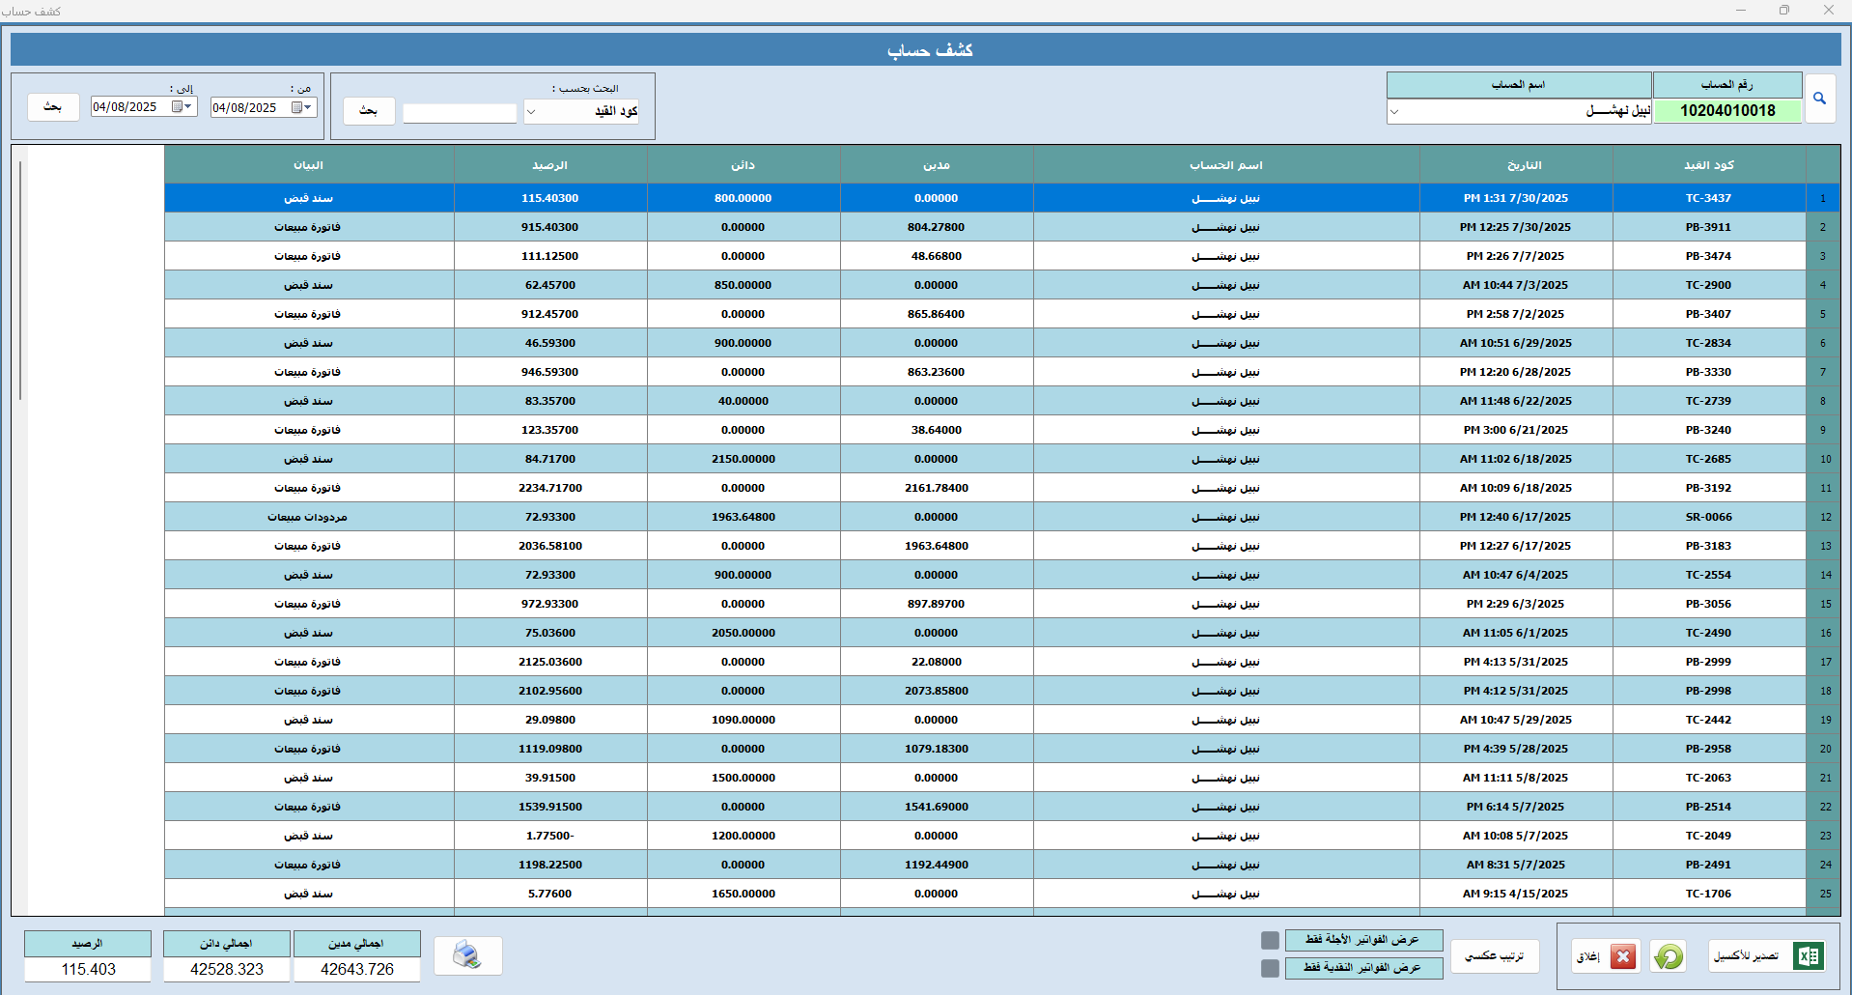Open the calendar picker for the 'من' date
1852x995 pixels.
297,107
